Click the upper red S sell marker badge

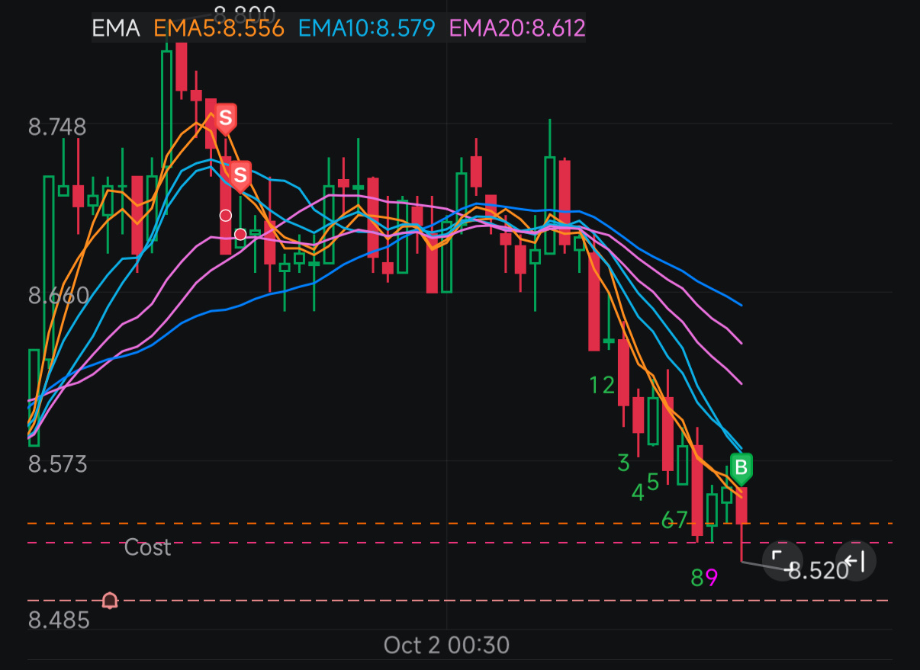point(225,117)
